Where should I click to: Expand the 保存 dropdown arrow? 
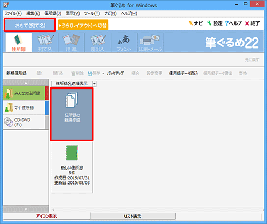pyautogui.click(x=103, y=73)
